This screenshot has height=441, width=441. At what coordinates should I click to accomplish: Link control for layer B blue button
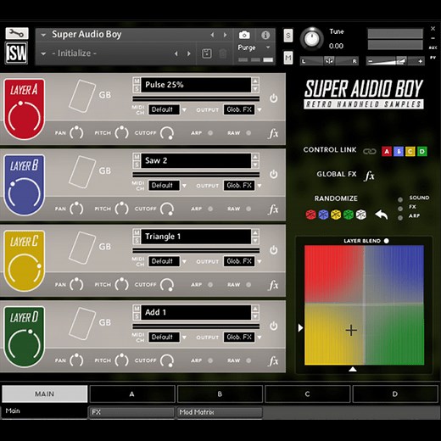pos(399,152)
